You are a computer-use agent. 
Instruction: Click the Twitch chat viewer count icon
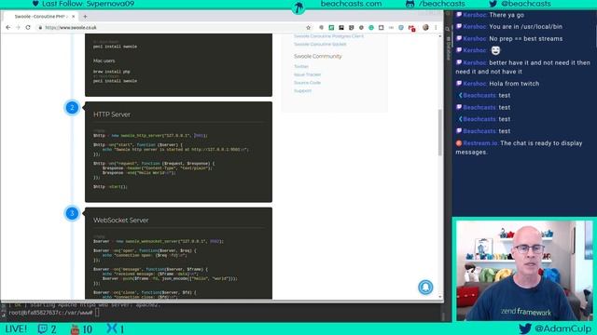click(x=43, y=328)
